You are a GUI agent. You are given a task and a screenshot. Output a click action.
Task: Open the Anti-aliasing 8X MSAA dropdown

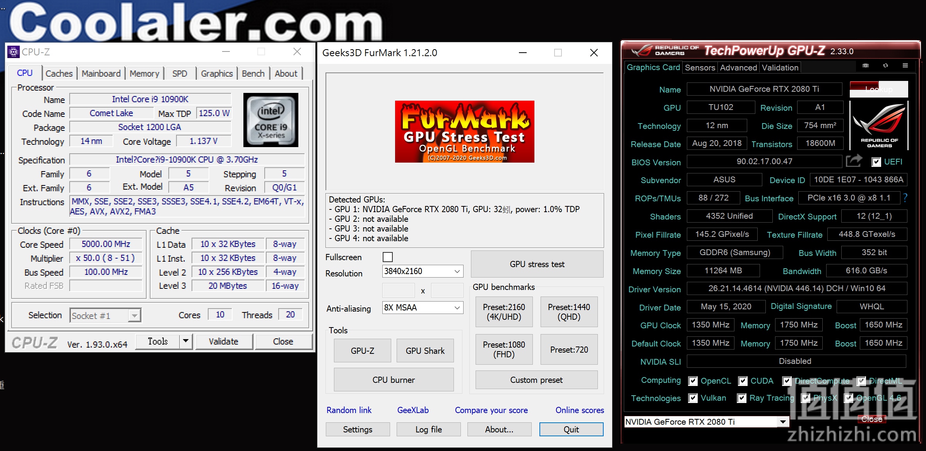[423, 307]
